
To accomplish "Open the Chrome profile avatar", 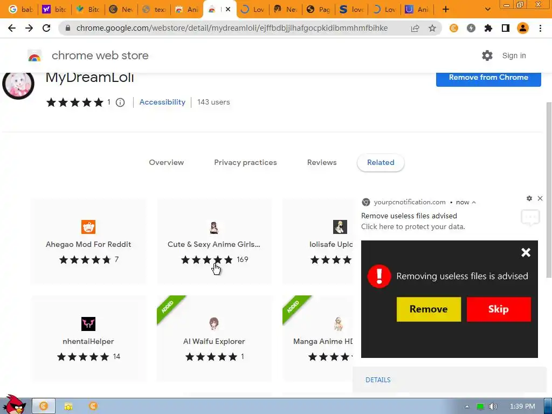I will click(523, 28).
